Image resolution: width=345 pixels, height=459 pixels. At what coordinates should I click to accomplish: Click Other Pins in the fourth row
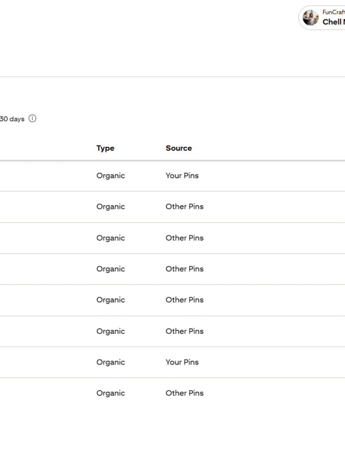[x=184, y=269]
